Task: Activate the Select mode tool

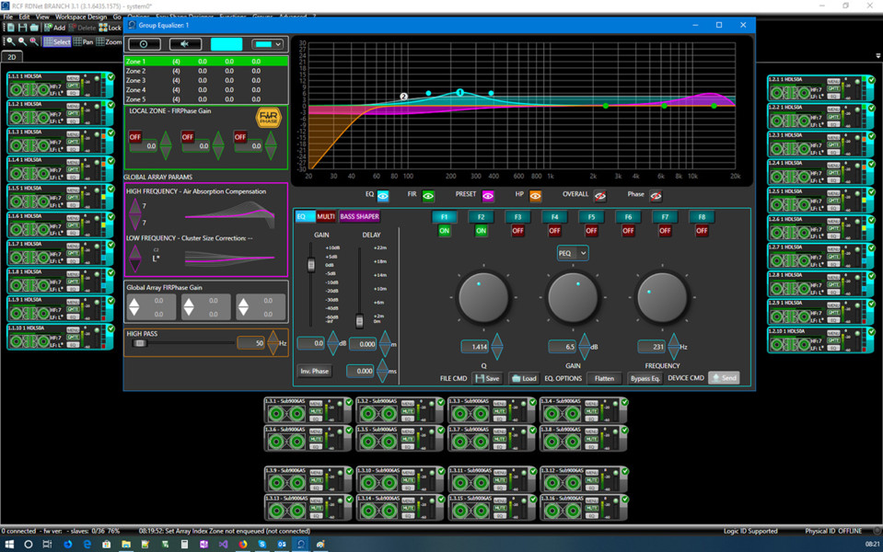Action: 57,41
